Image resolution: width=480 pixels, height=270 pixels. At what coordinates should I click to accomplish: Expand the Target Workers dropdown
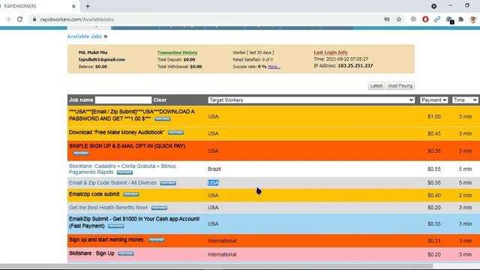coord(311,100)
